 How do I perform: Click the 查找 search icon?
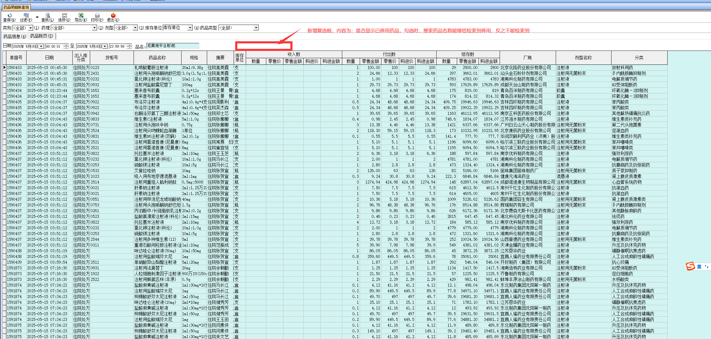point(48,16)
